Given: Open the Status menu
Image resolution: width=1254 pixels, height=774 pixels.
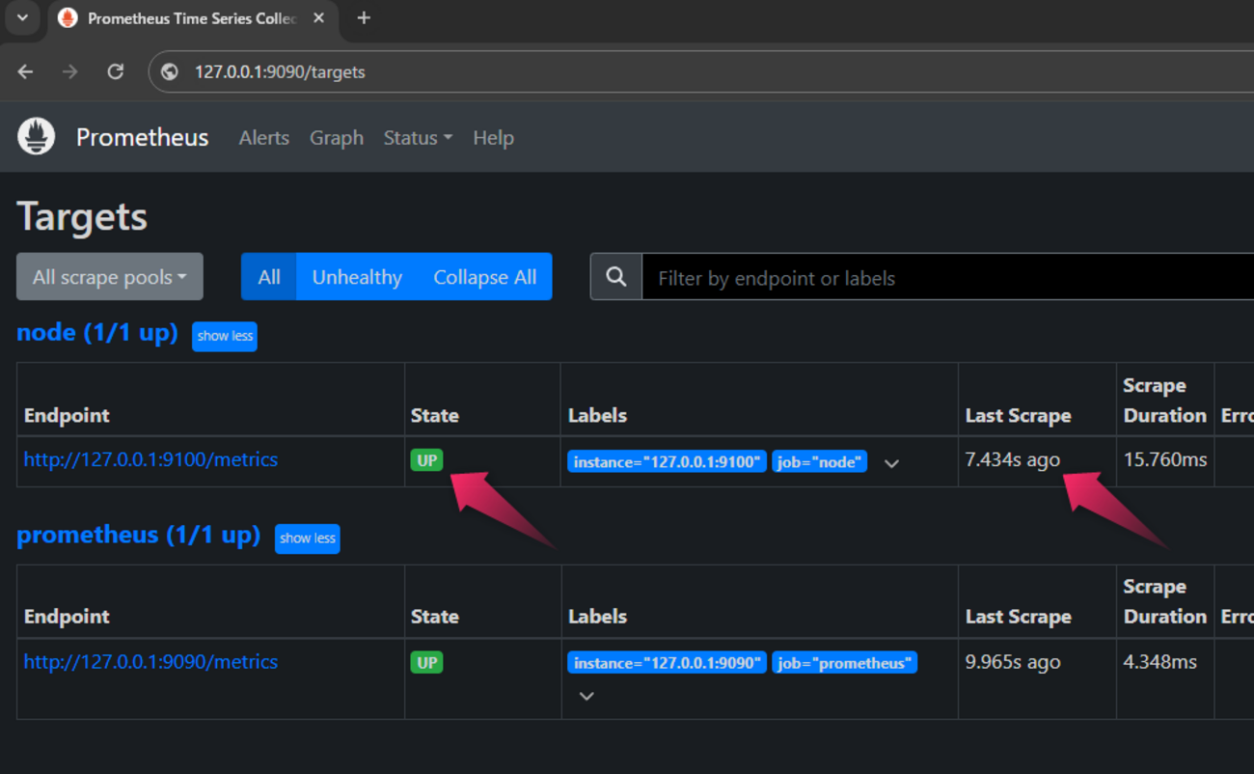Looking at the screenshot, I should coord(418,138).
